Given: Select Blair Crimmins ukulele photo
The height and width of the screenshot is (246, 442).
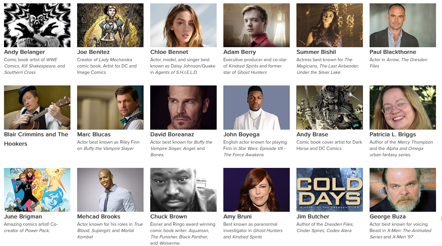Looking at the screenshot, I should click(37, 107).
